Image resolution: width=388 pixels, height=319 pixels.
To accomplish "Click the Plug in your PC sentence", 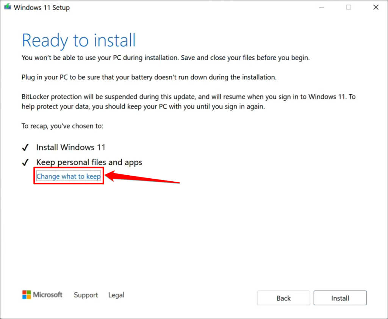I will point(149,77).
